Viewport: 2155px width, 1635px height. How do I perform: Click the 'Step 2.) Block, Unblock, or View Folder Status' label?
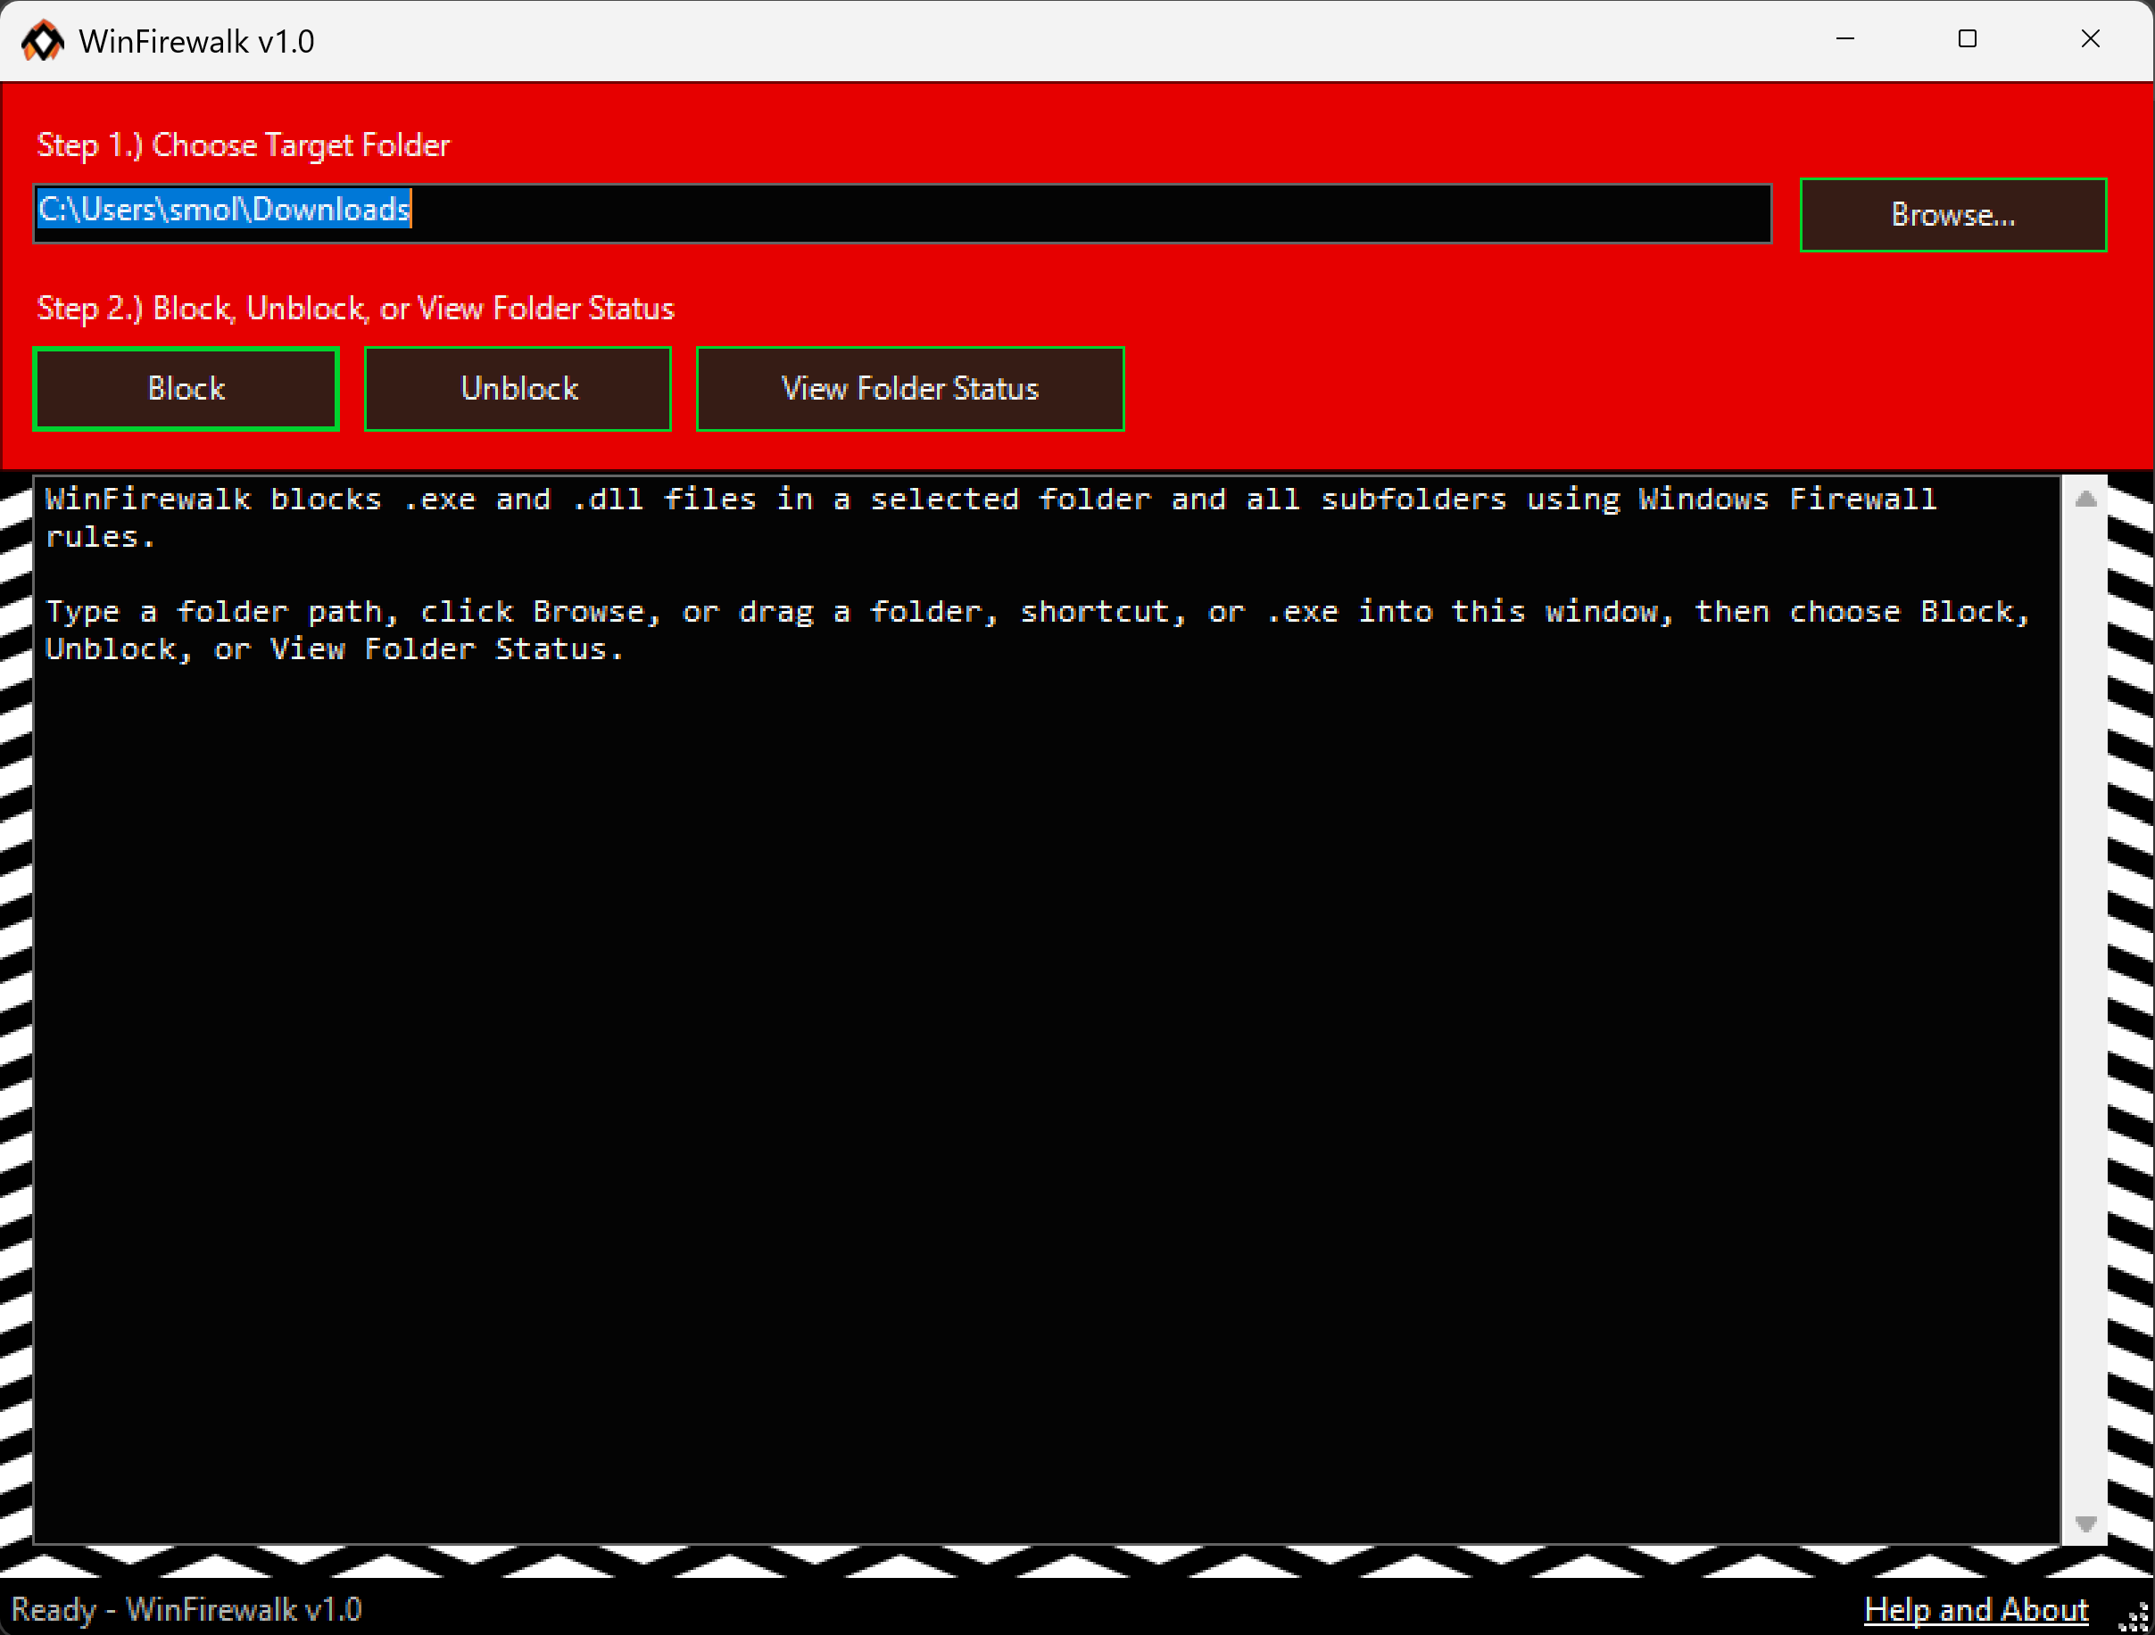(x=355, y=309)
